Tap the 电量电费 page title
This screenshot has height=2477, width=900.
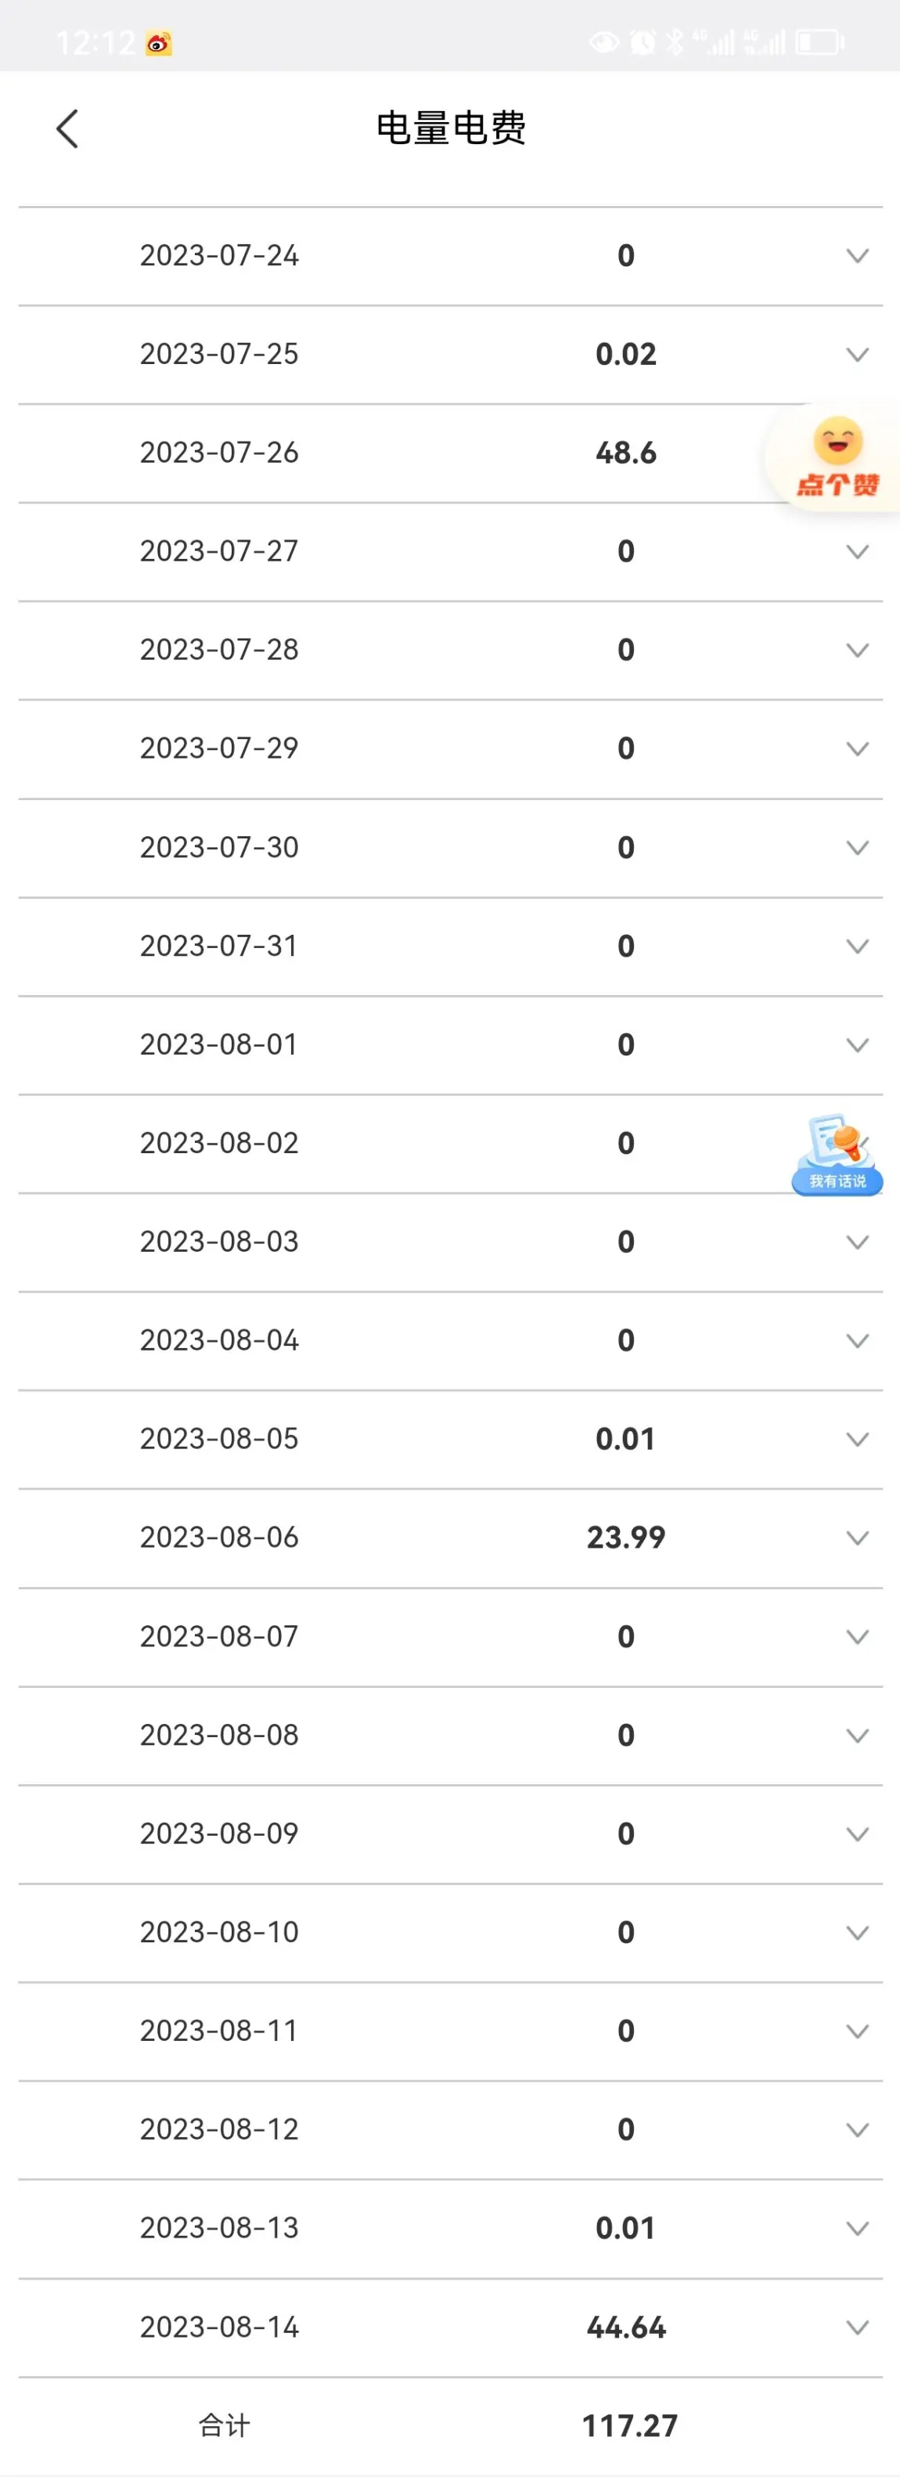(x=451, y=128)
